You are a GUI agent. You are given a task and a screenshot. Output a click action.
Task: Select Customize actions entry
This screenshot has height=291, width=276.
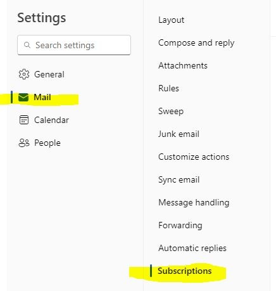(x=194, y=157)
